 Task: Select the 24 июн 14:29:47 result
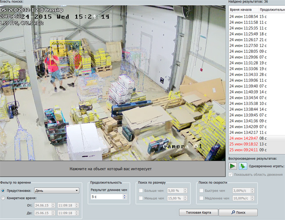point(244,138)
